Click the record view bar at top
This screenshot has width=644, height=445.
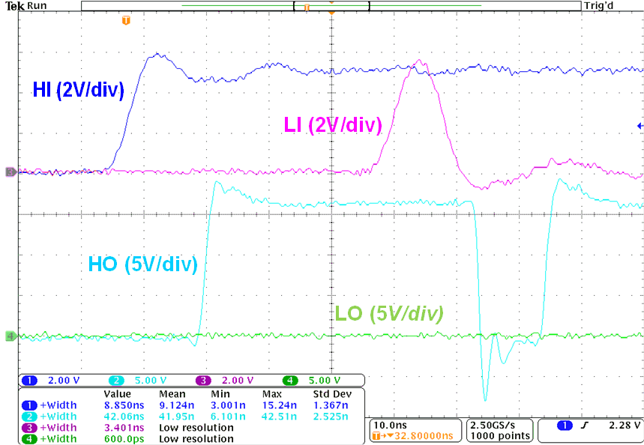pyautogui.click(x=330, y=6)
